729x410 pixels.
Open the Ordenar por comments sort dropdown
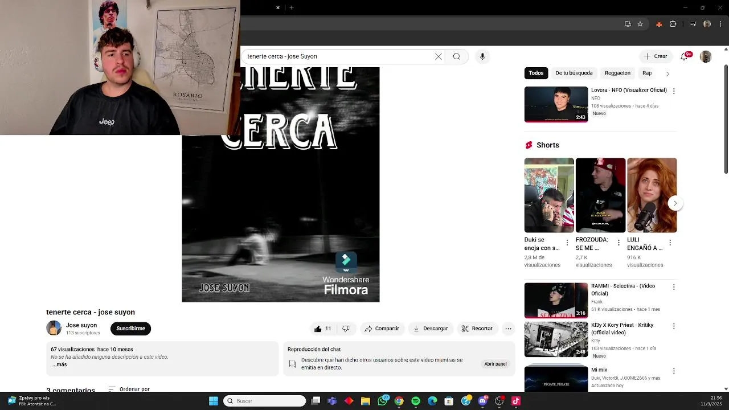click(x=129, y=389)
